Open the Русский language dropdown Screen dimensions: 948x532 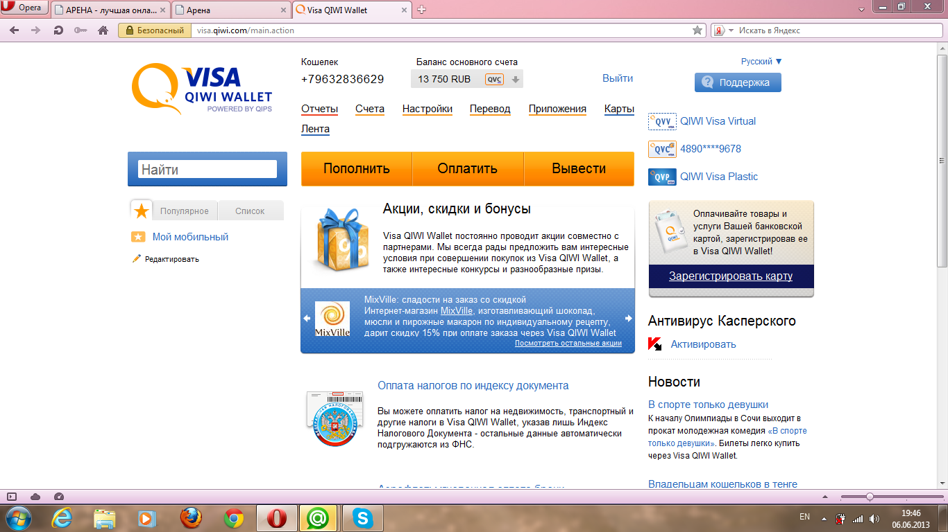pos(761,62)
